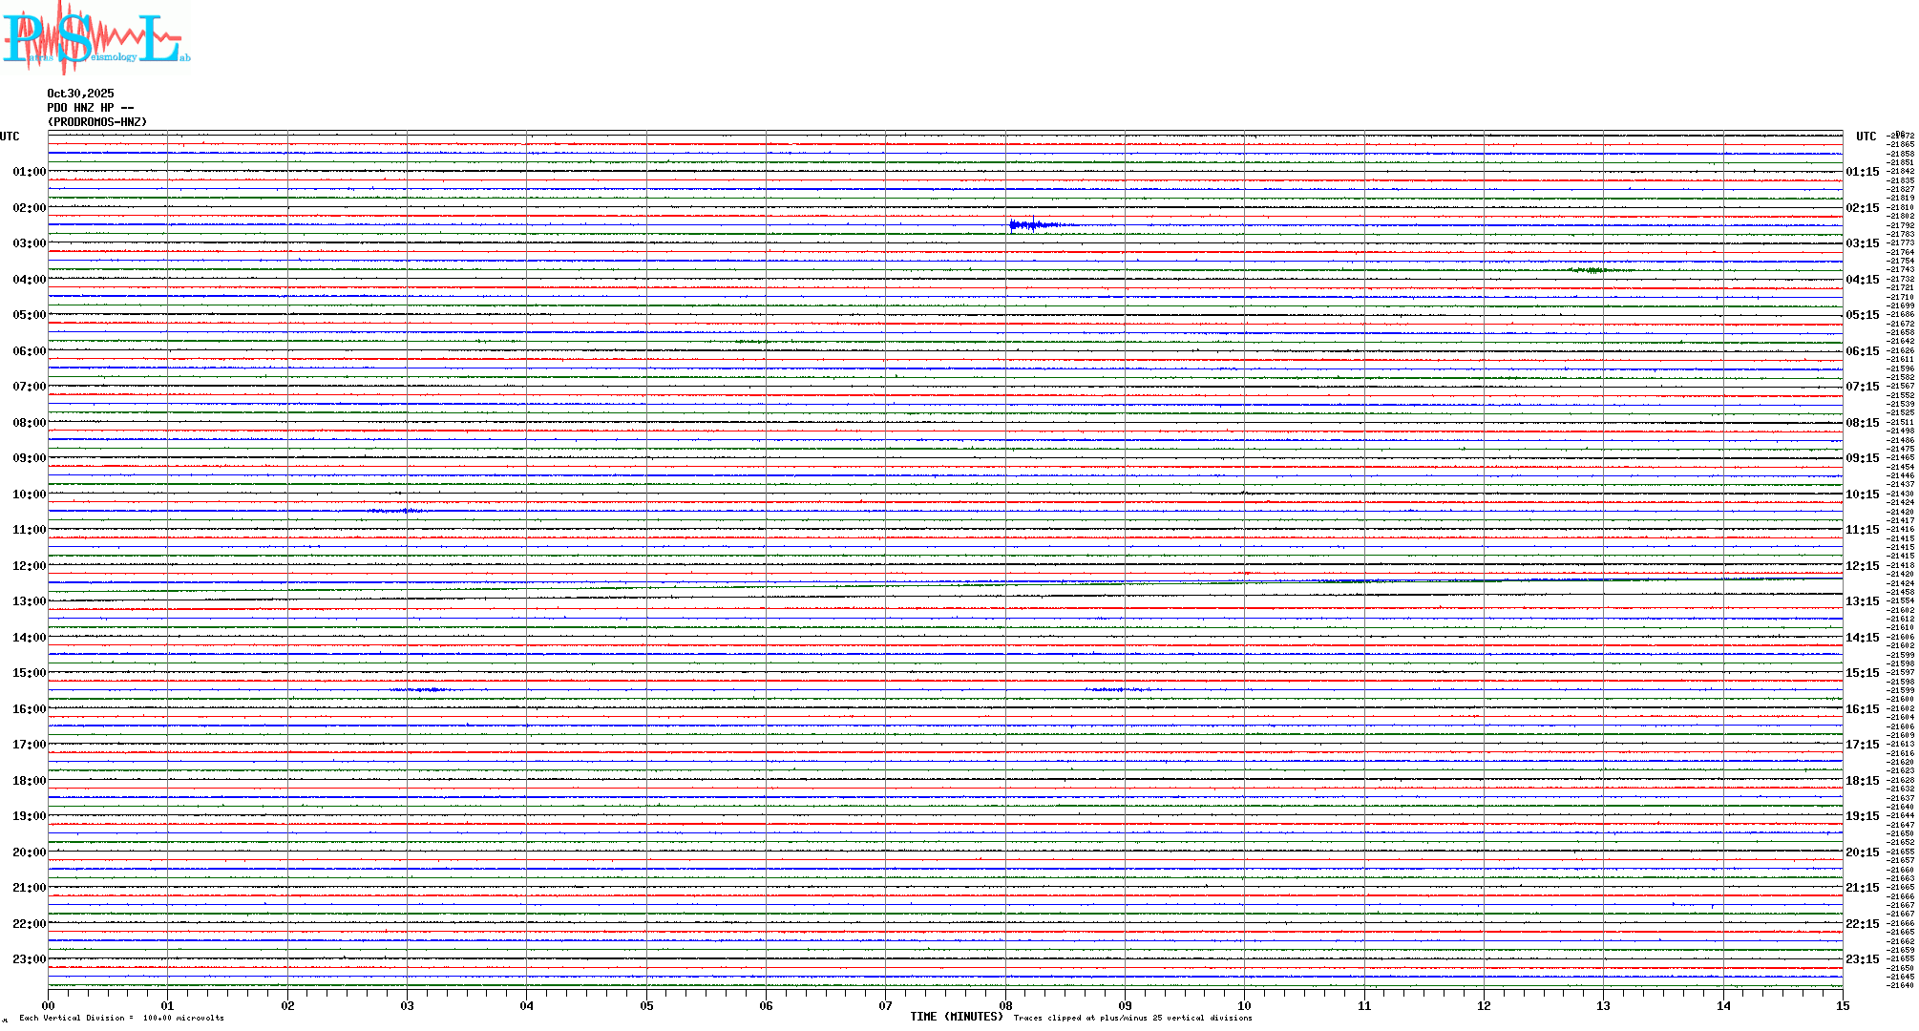Image resolution: width=1919 pixels, height=1031 pixels.
Task: Click the UTC label at top left
Action: tap(10, 137)
